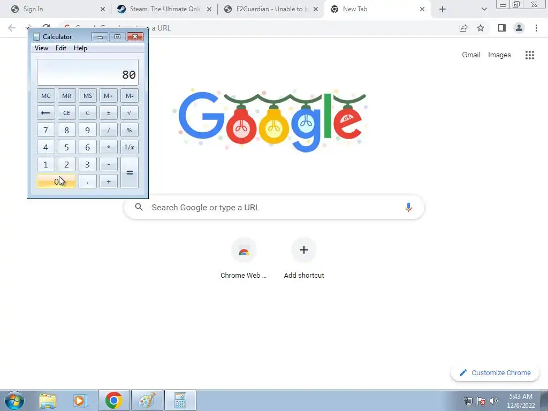Viewport: 548px width, 411px height.
Task: Click the multiply asterisk button
Action: coord(108,147)
